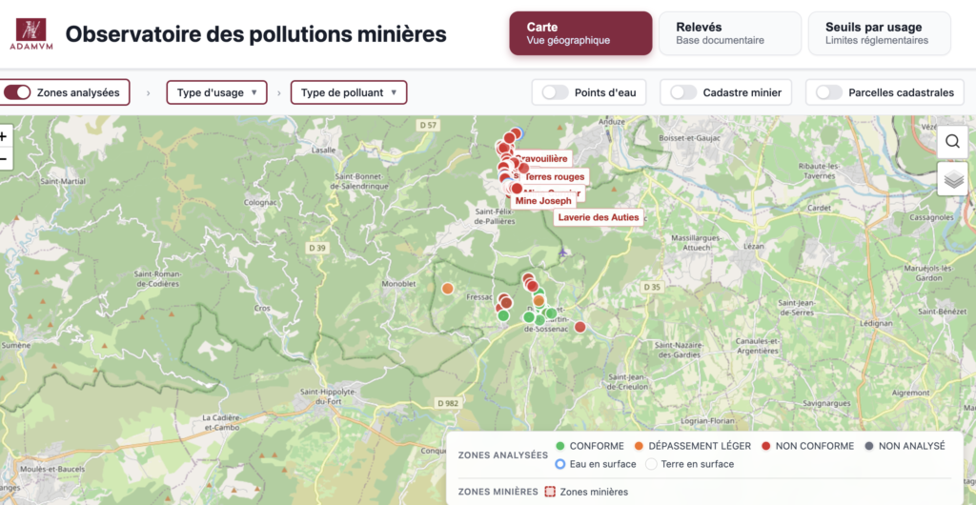This screenshot has width=976, height=505.
Task: Select the Carte geographic view tab
Action: tap(580, 33)
